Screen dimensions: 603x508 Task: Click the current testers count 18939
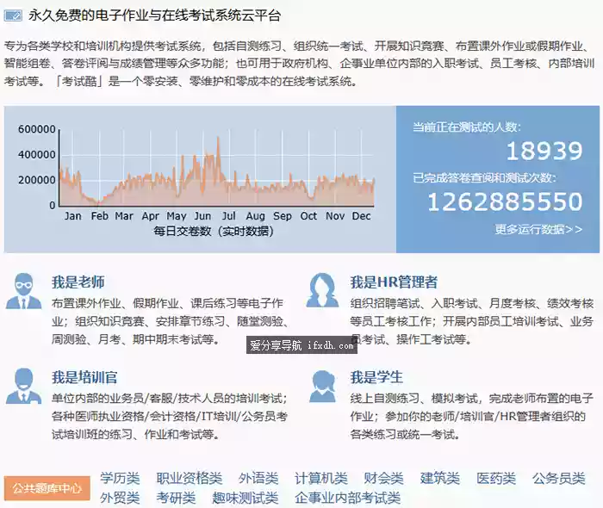[x=544, y=151]
